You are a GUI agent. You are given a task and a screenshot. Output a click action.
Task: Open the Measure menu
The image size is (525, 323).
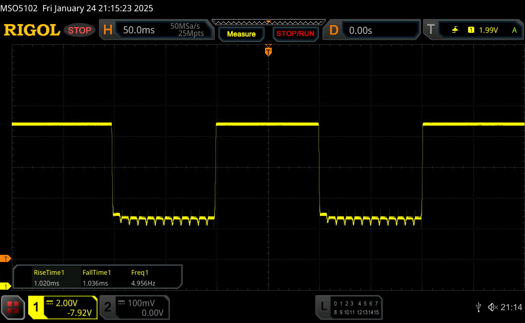pos(241,34)
